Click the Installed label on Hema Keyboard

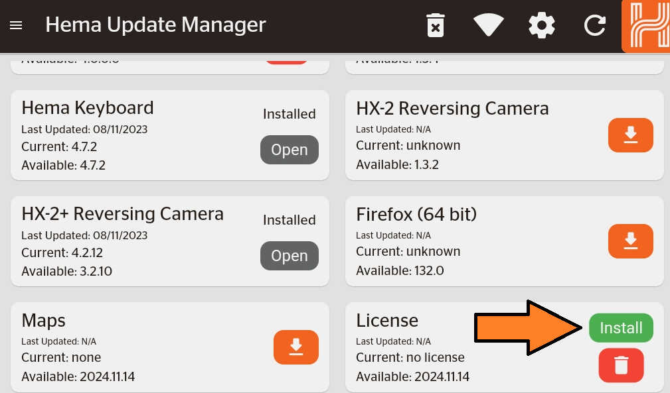click(x=289, y=114)
